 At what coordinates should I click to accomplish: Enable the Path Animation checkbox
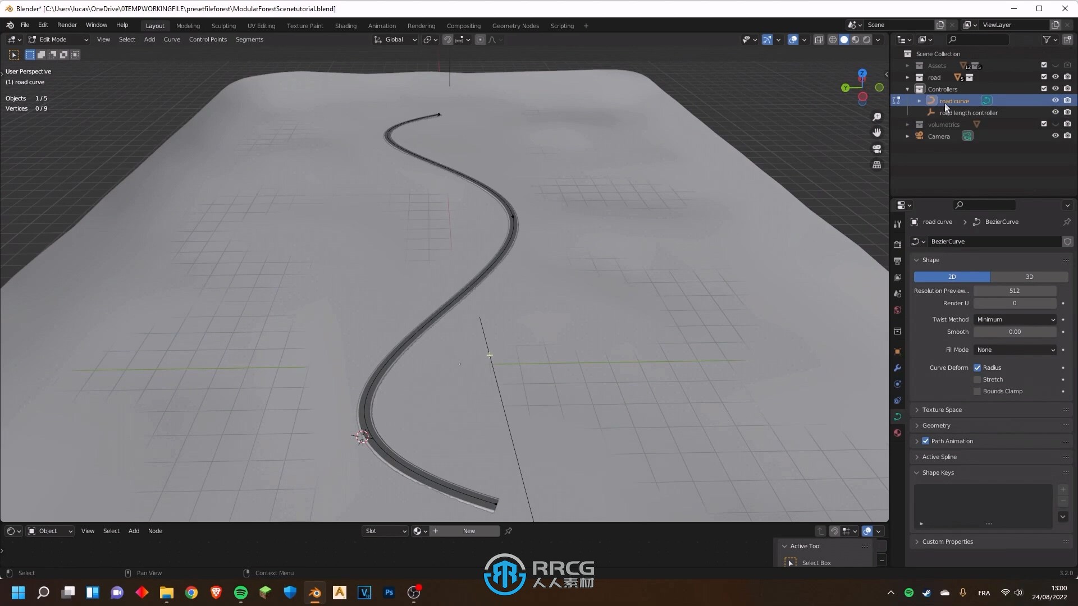(x=925, y=441)
